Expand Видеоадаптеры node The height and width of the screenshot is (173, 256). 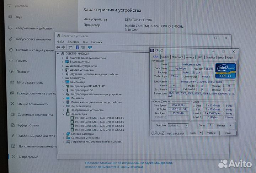pos(63,62)
